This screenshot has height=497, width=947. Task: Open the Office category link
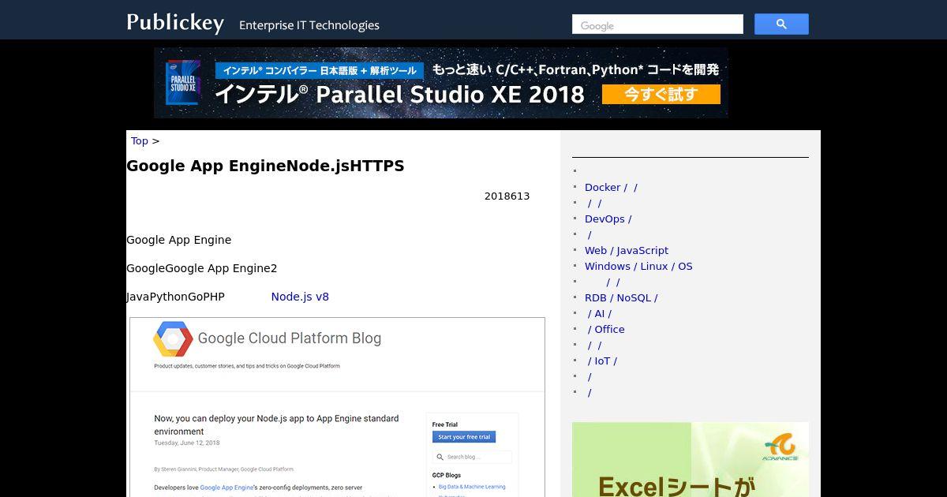[606, 329]
